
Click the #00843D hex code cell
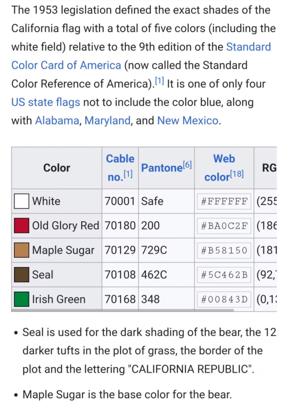pyautogui.click(x=224, y=299)
